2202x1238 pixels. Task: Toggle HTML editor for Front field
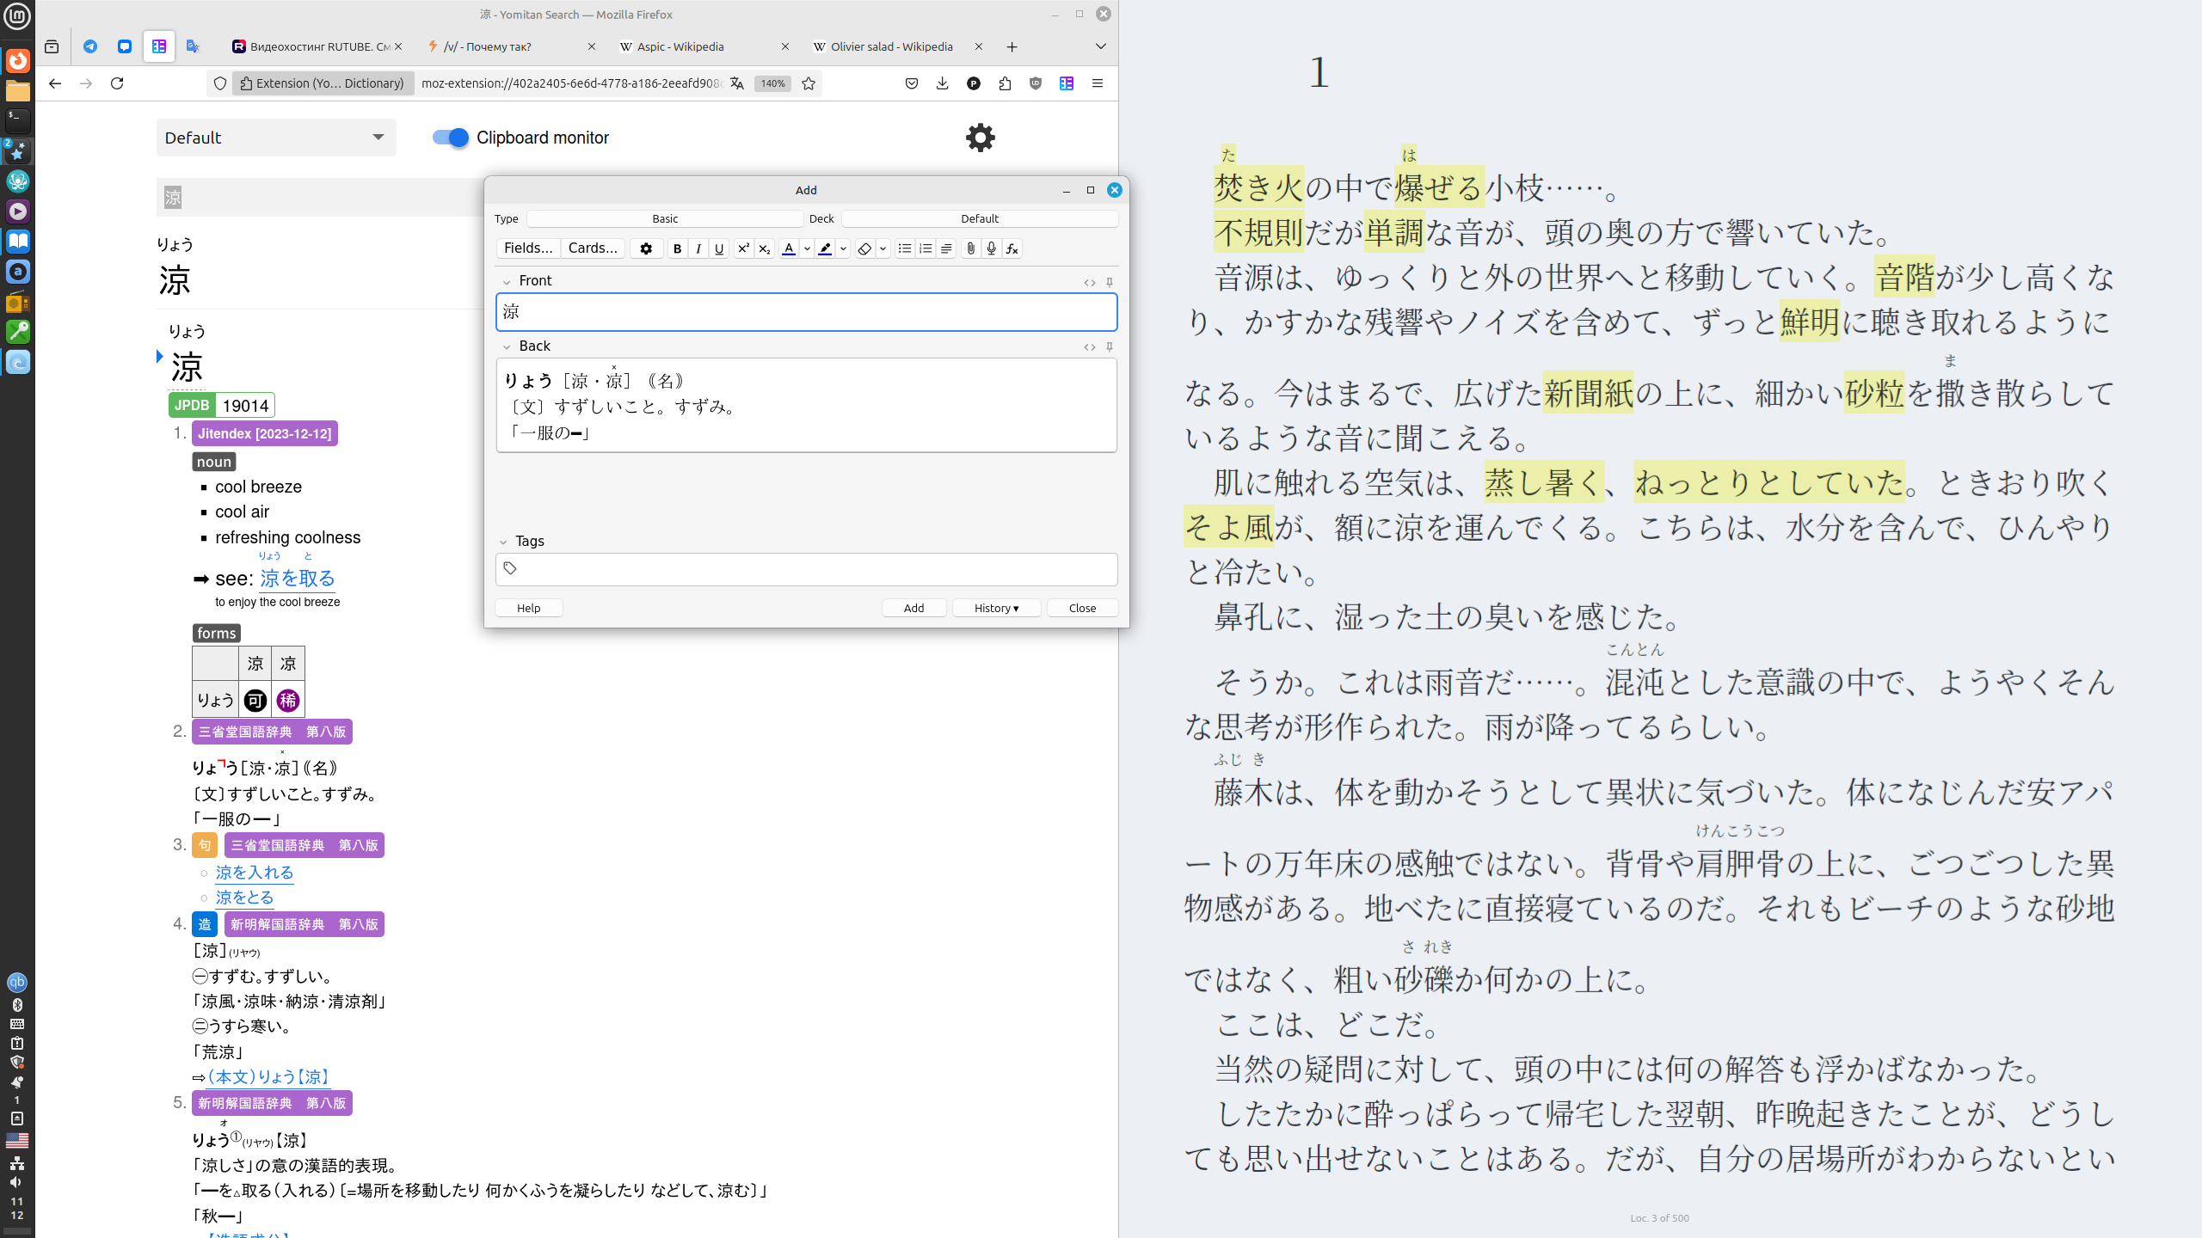[1089, 282]
